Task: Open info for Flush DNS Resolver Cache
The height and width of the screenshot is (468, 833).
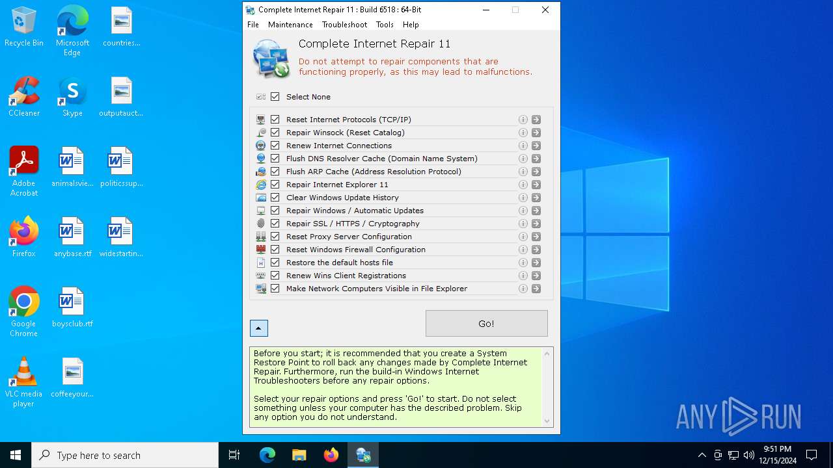Action: click(x=523, y=159)
